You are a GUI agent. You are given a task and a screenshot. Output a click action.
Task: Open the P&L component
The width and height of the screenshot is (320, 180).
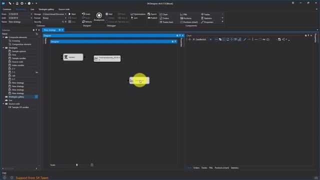(183, 14)
